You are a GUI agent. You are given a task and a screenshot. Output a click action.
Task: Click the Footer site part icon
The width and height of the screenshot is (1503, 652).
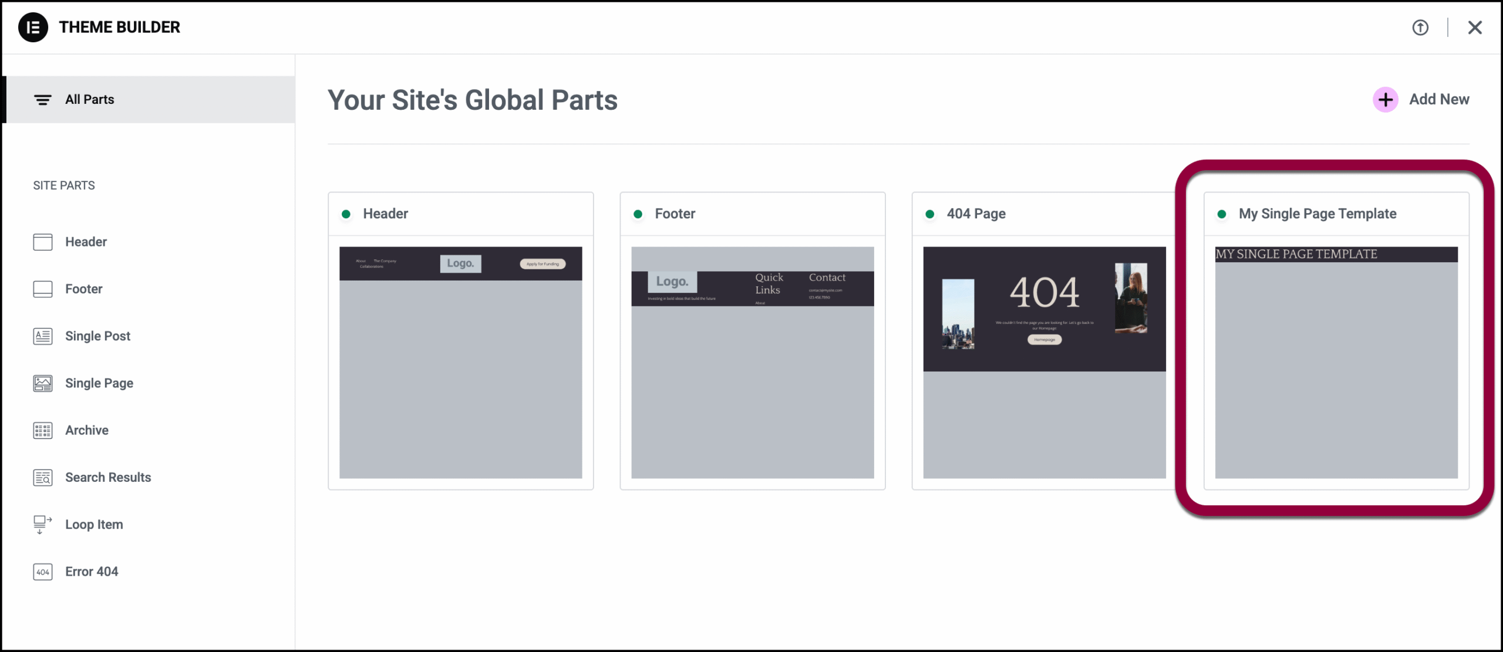42,289
